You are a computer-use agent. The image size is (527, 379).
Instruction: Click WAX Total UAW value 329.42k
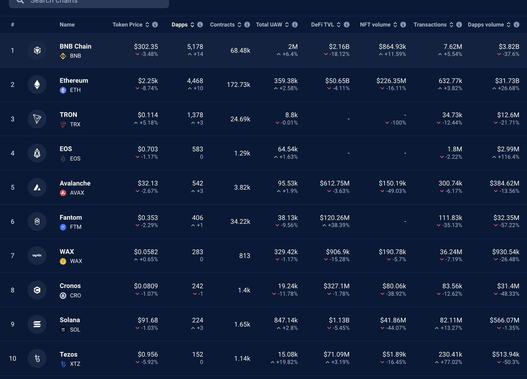point(286,252)
